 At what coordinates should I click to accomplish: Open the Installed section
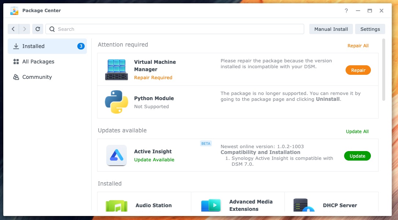coord(47,46)
